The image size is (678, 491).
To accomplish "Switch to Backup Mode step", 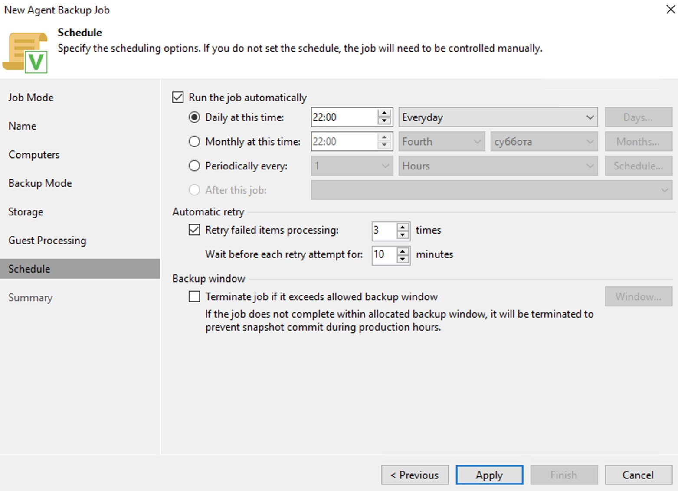I will tap(40, 183).
